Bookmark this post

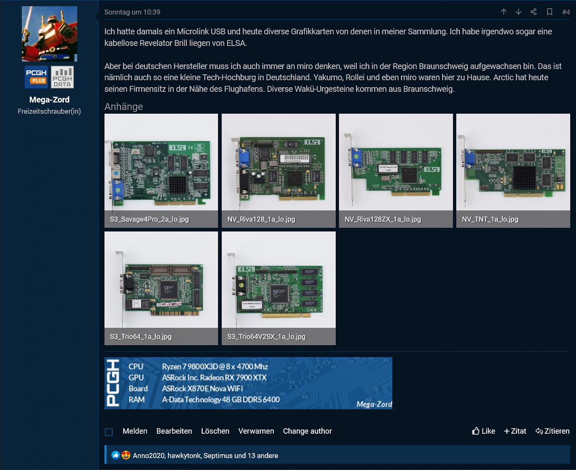[x=549, y=12]
